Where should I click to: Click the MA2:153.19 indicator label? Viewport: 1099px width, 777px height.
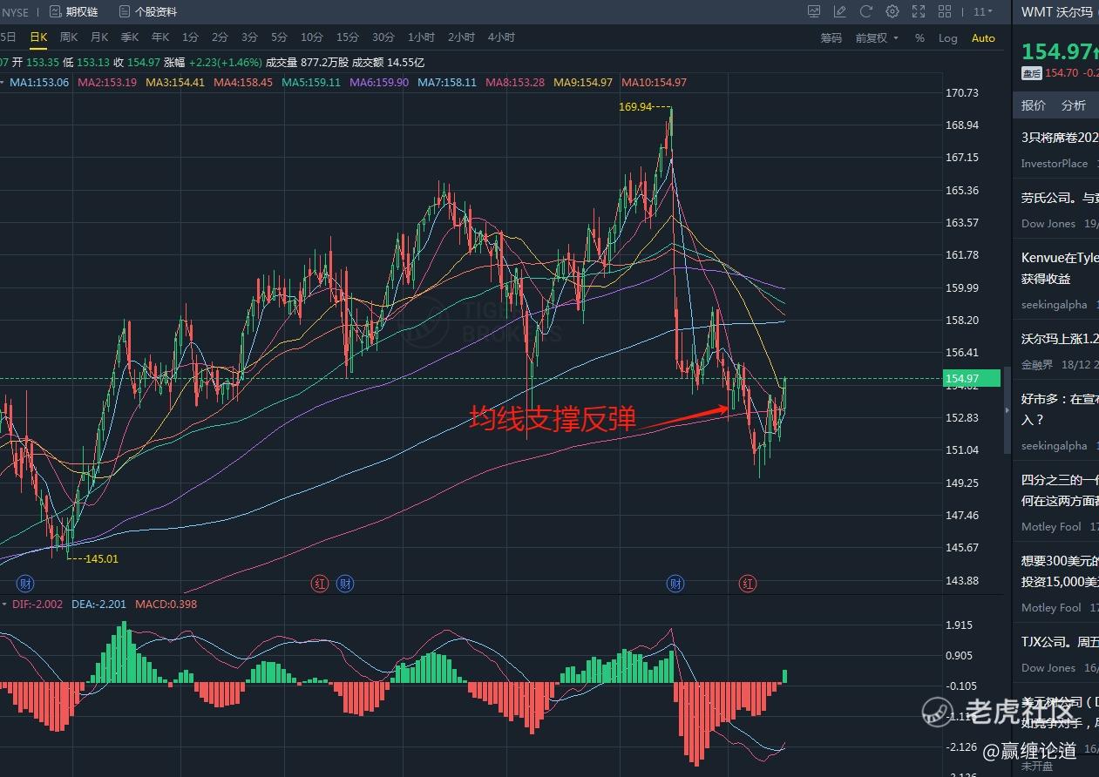(x=107, y=83)
